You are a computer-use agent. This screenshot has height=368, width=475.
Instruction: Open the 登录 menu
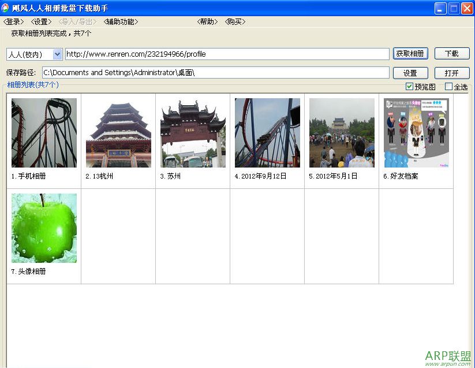(x=14, y=22)
